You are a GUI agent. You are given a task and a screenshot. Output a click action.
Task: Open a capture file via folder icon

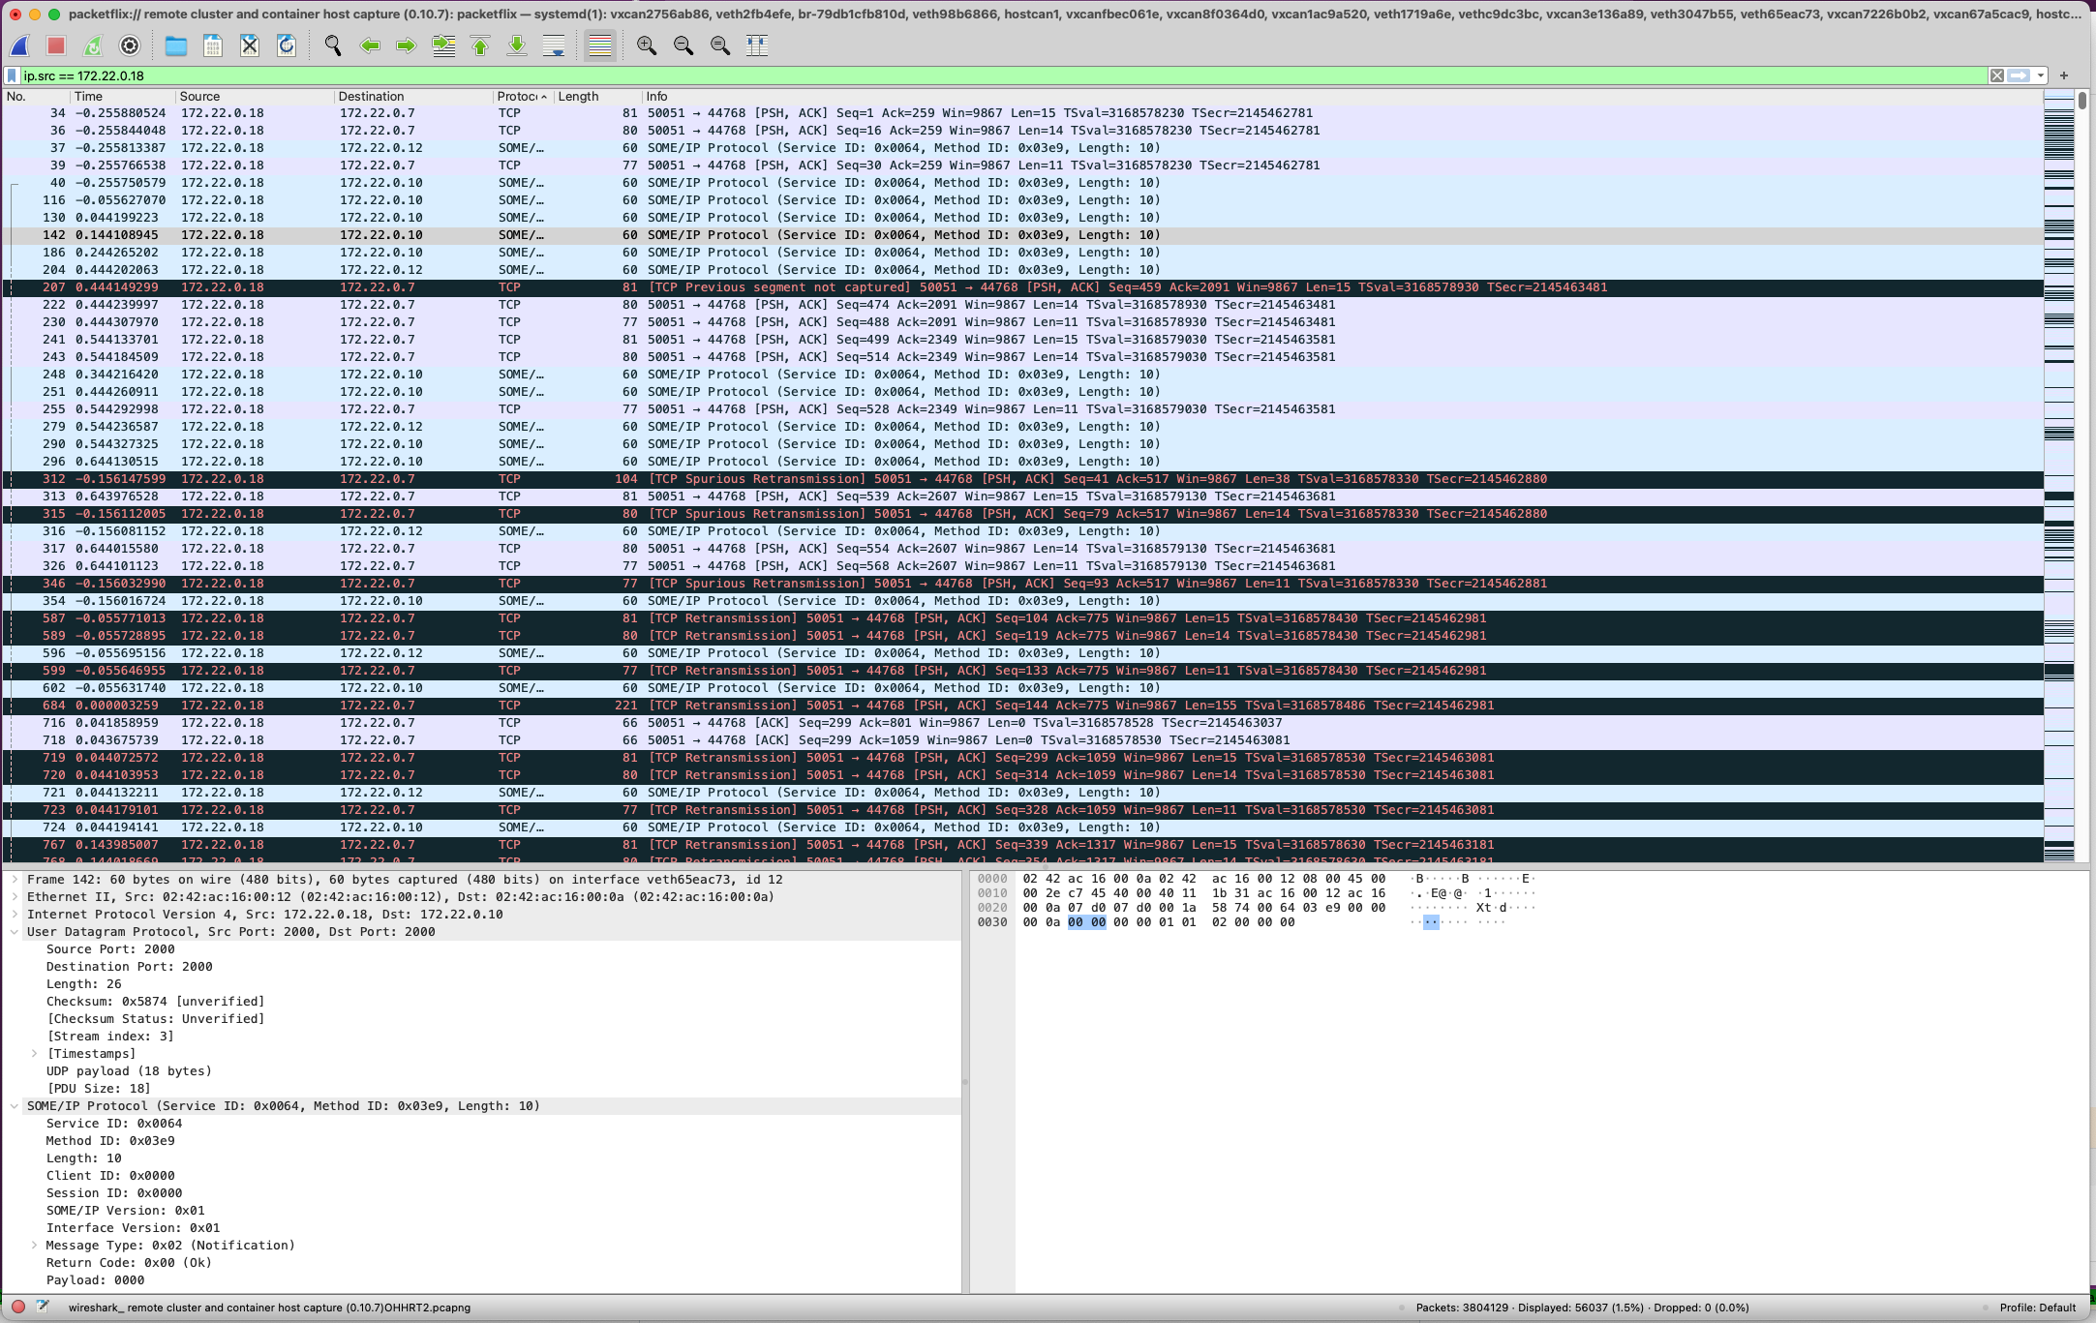point(175,45)
